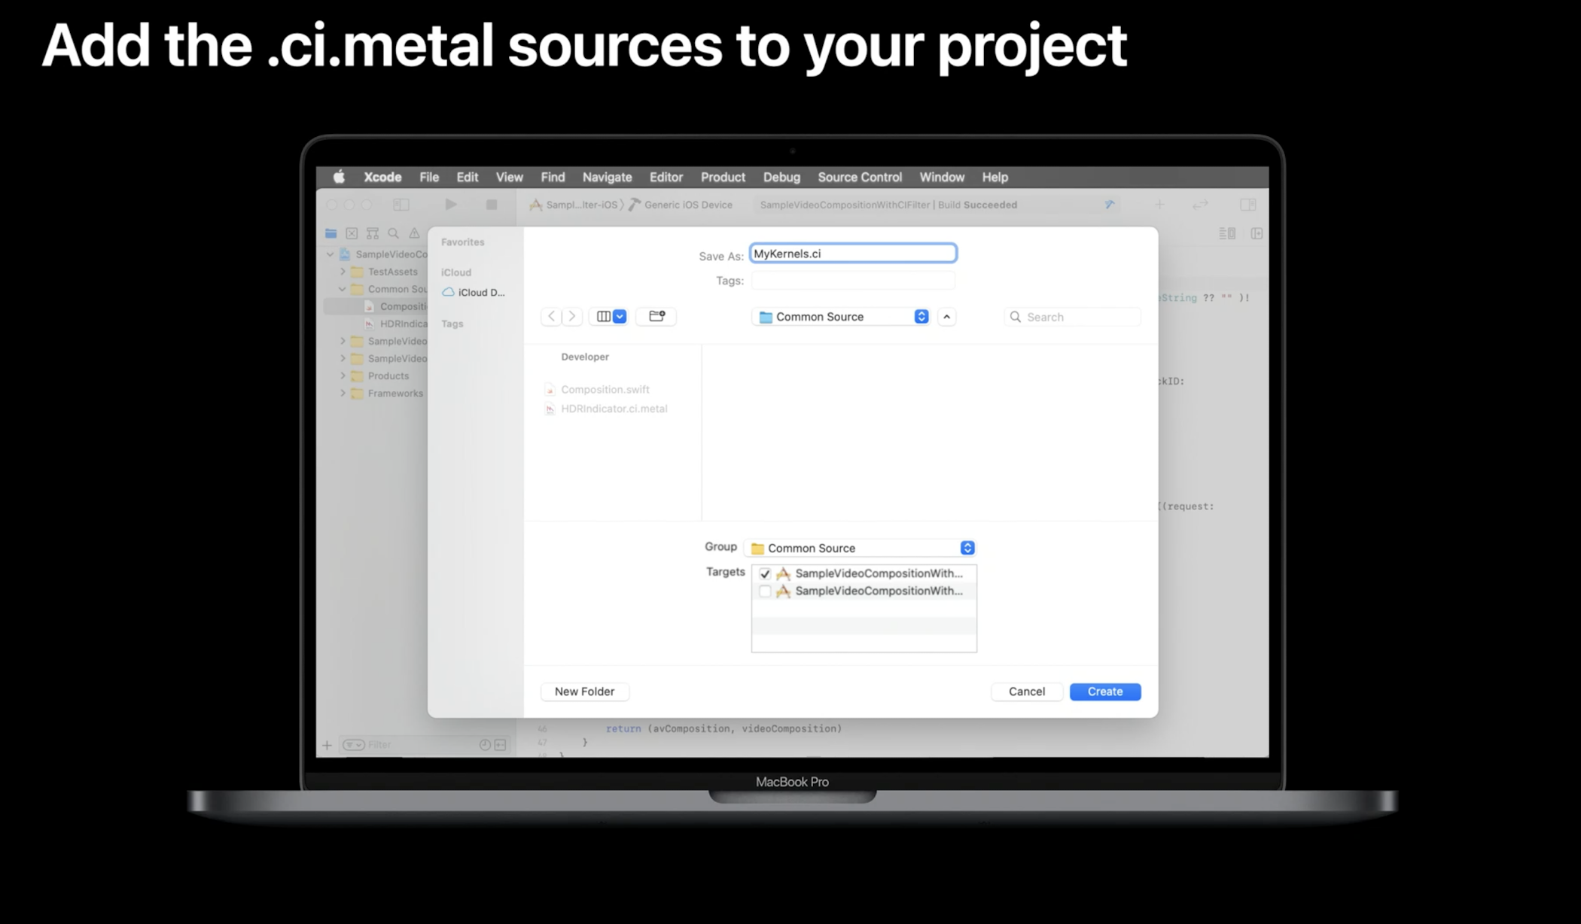
Task: Select the Source Control navigator icon
Action: pyautogui.click(x=352, y=233)
